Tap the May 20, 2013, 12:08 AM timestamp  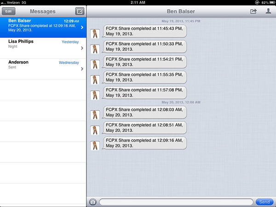pyautogui.click(x=181, y=102)
